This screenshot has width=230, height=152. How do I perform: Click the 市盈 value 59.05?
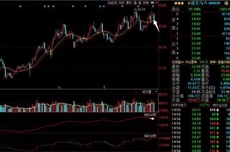coord(196,92)
